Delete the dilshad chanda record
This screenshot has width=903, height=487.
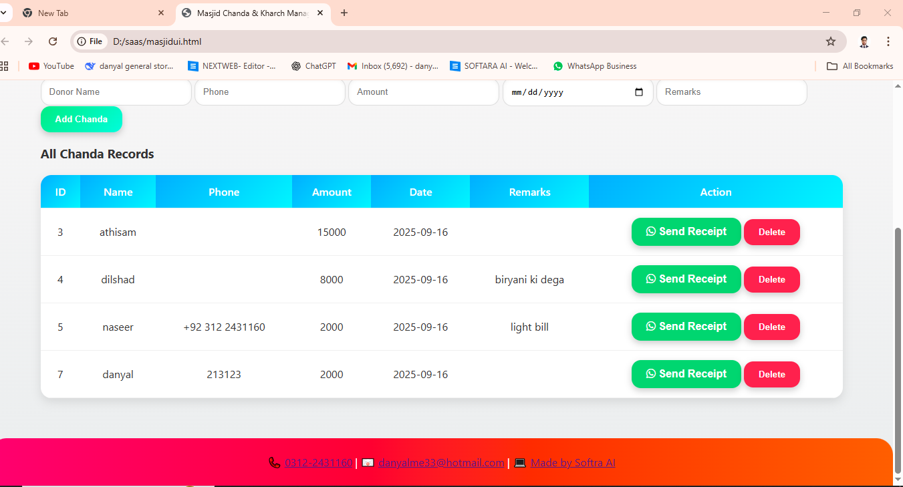771,279
